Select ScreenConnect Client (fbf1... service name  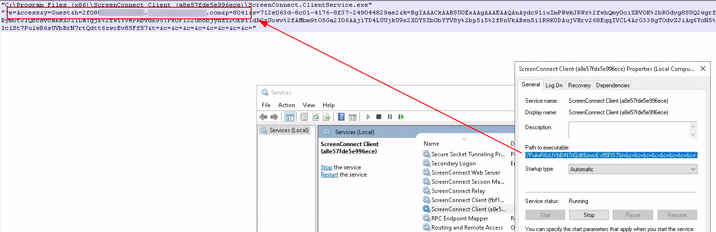pos(468,200)
